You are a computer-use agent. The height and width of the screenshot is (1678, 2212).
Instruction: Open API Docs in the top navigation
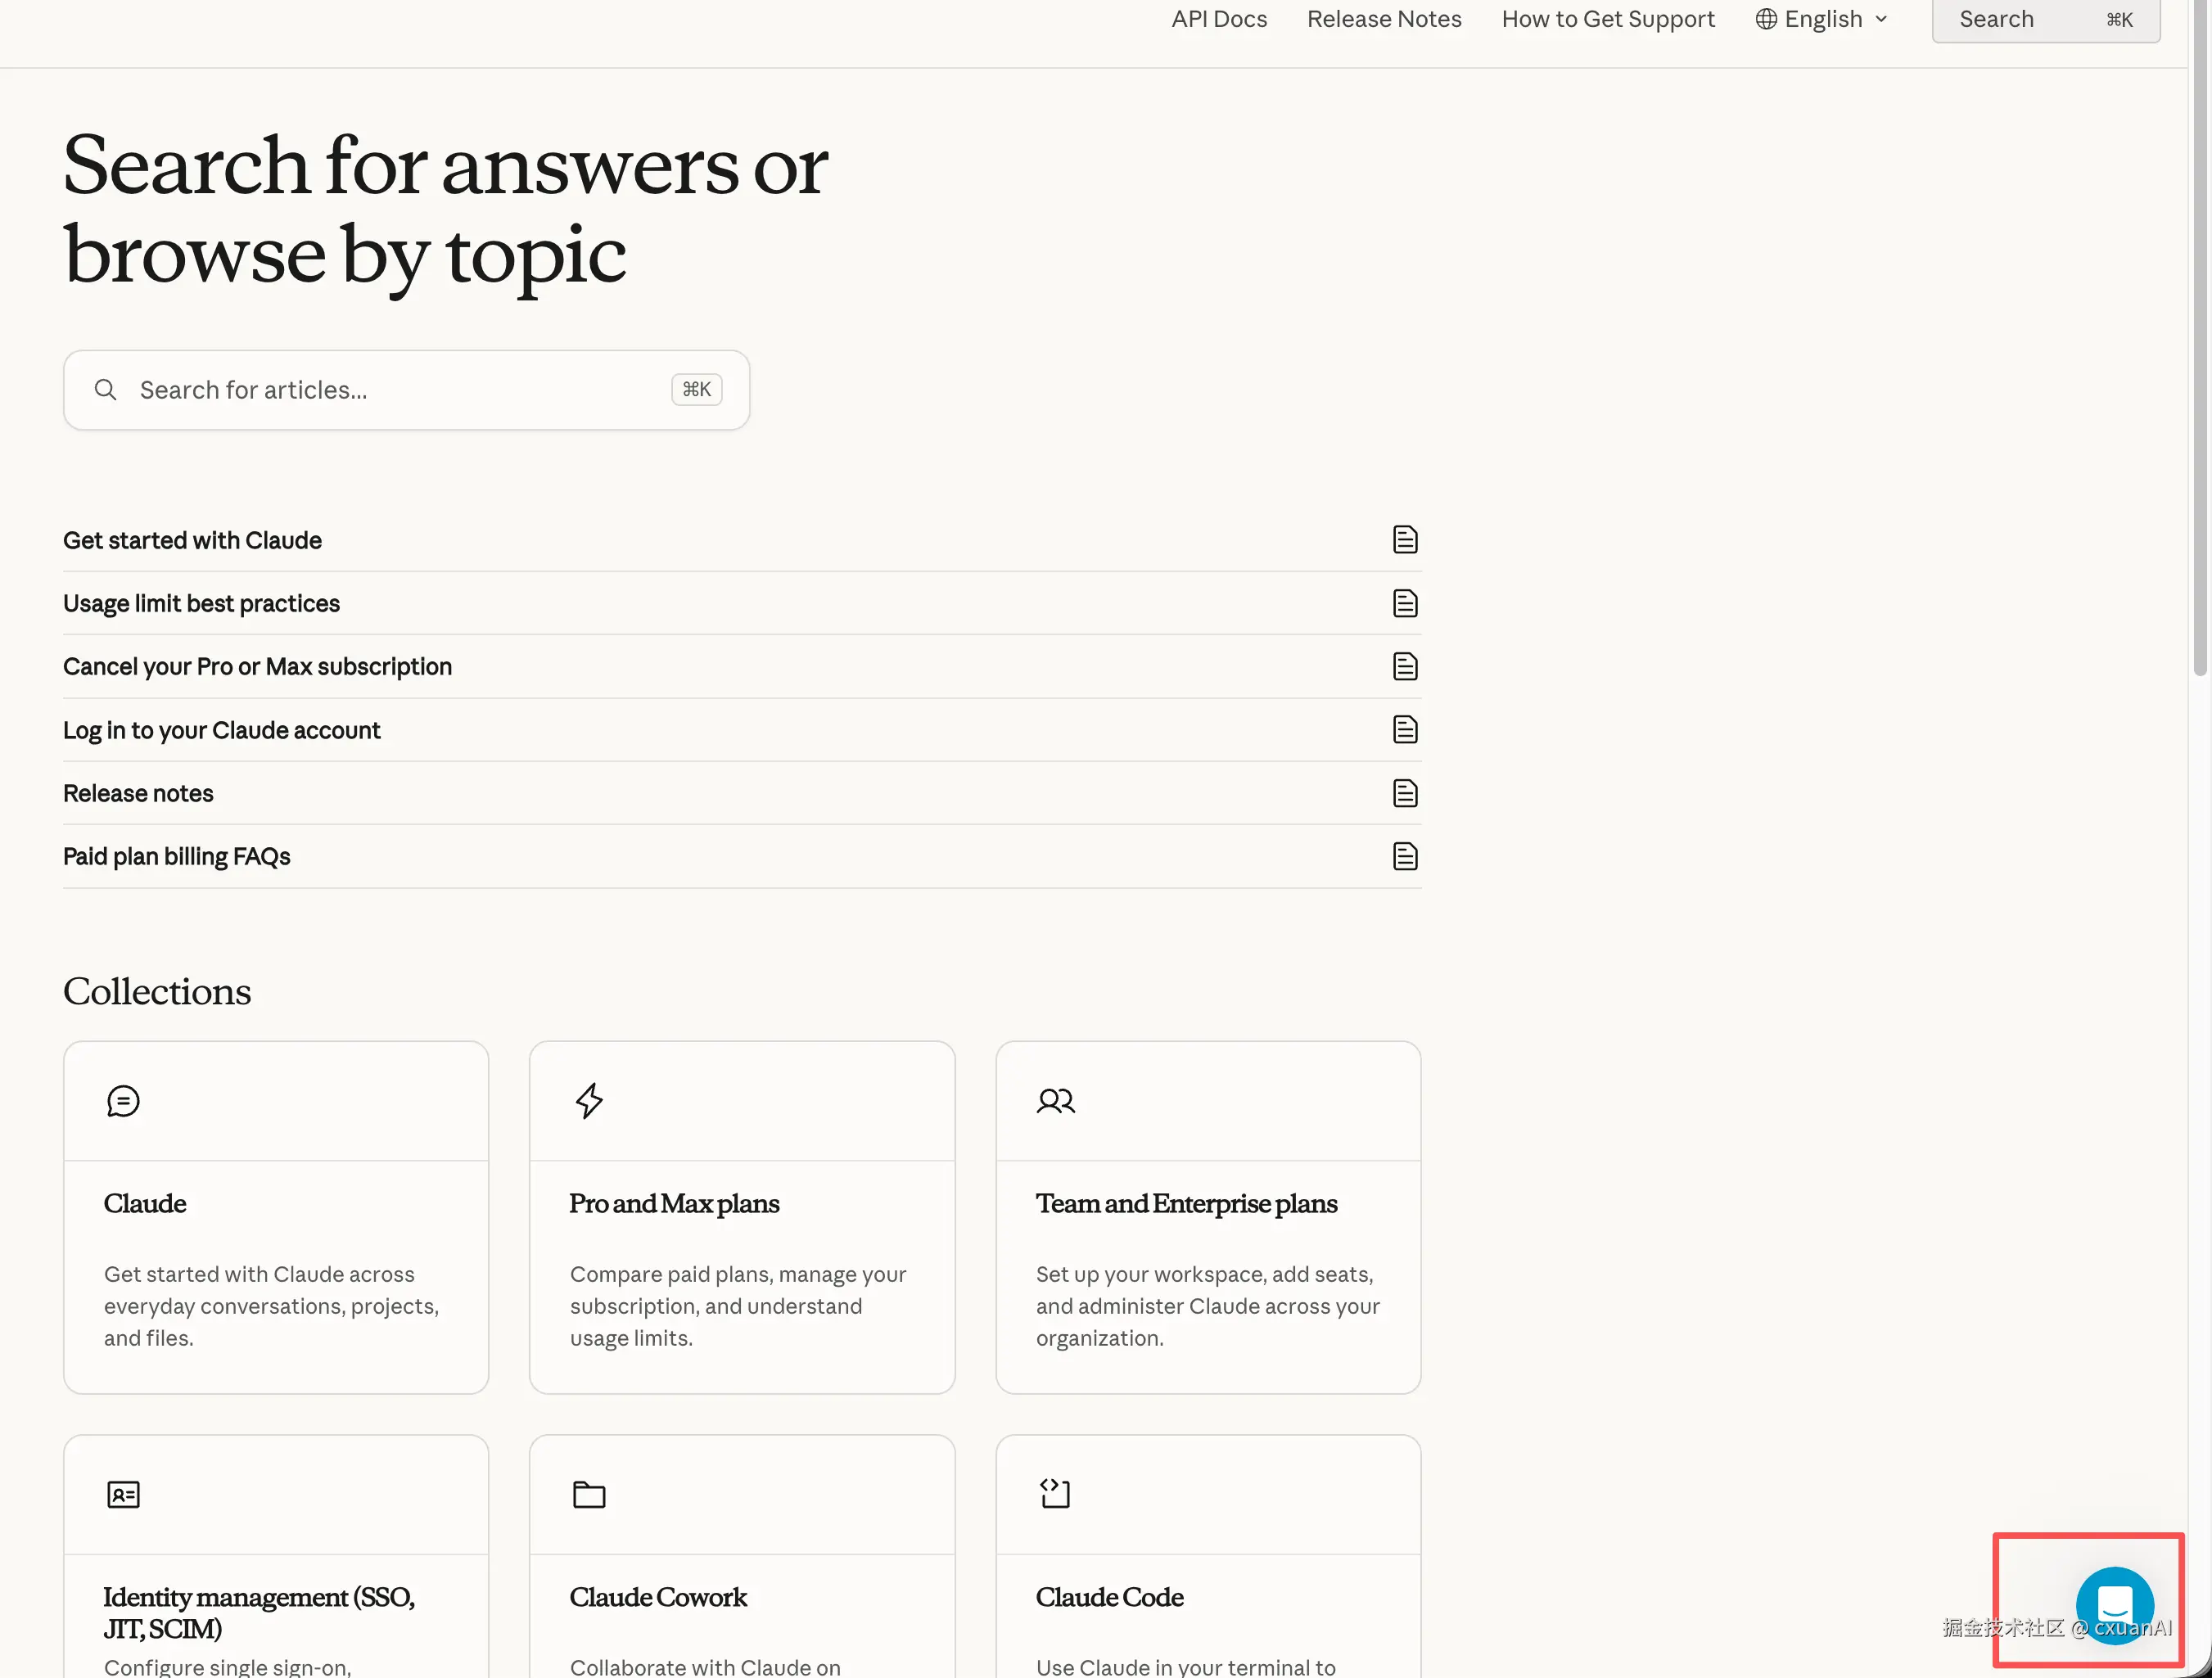[1219, 19]
